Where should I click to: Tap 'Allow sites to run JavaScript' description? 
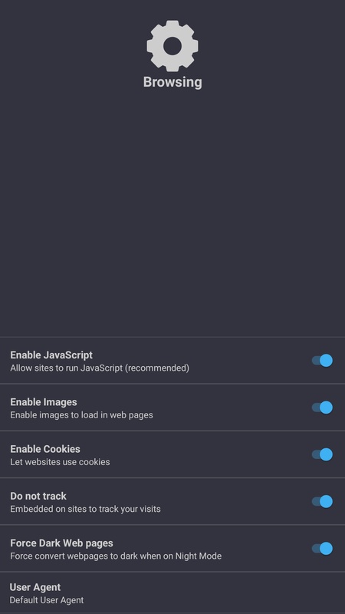100,368
